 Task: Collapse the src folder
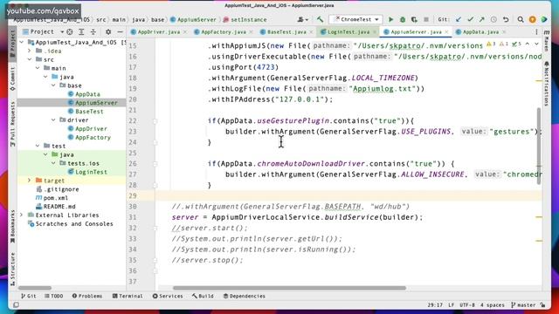[30, 59]
